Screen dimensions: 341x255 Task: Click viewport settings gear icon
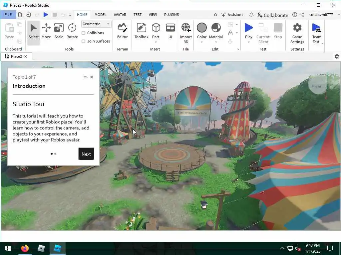coord(337,56)
